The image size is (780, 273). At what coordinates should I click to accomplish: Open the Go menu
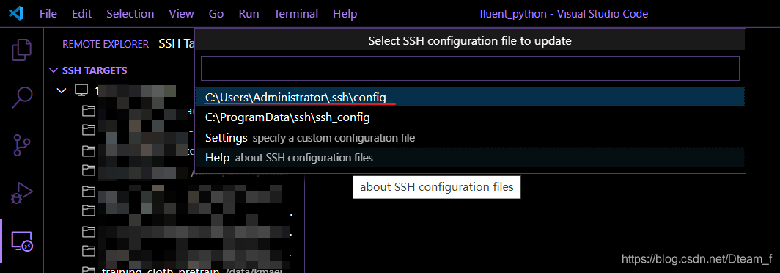(x=216, y=13)
